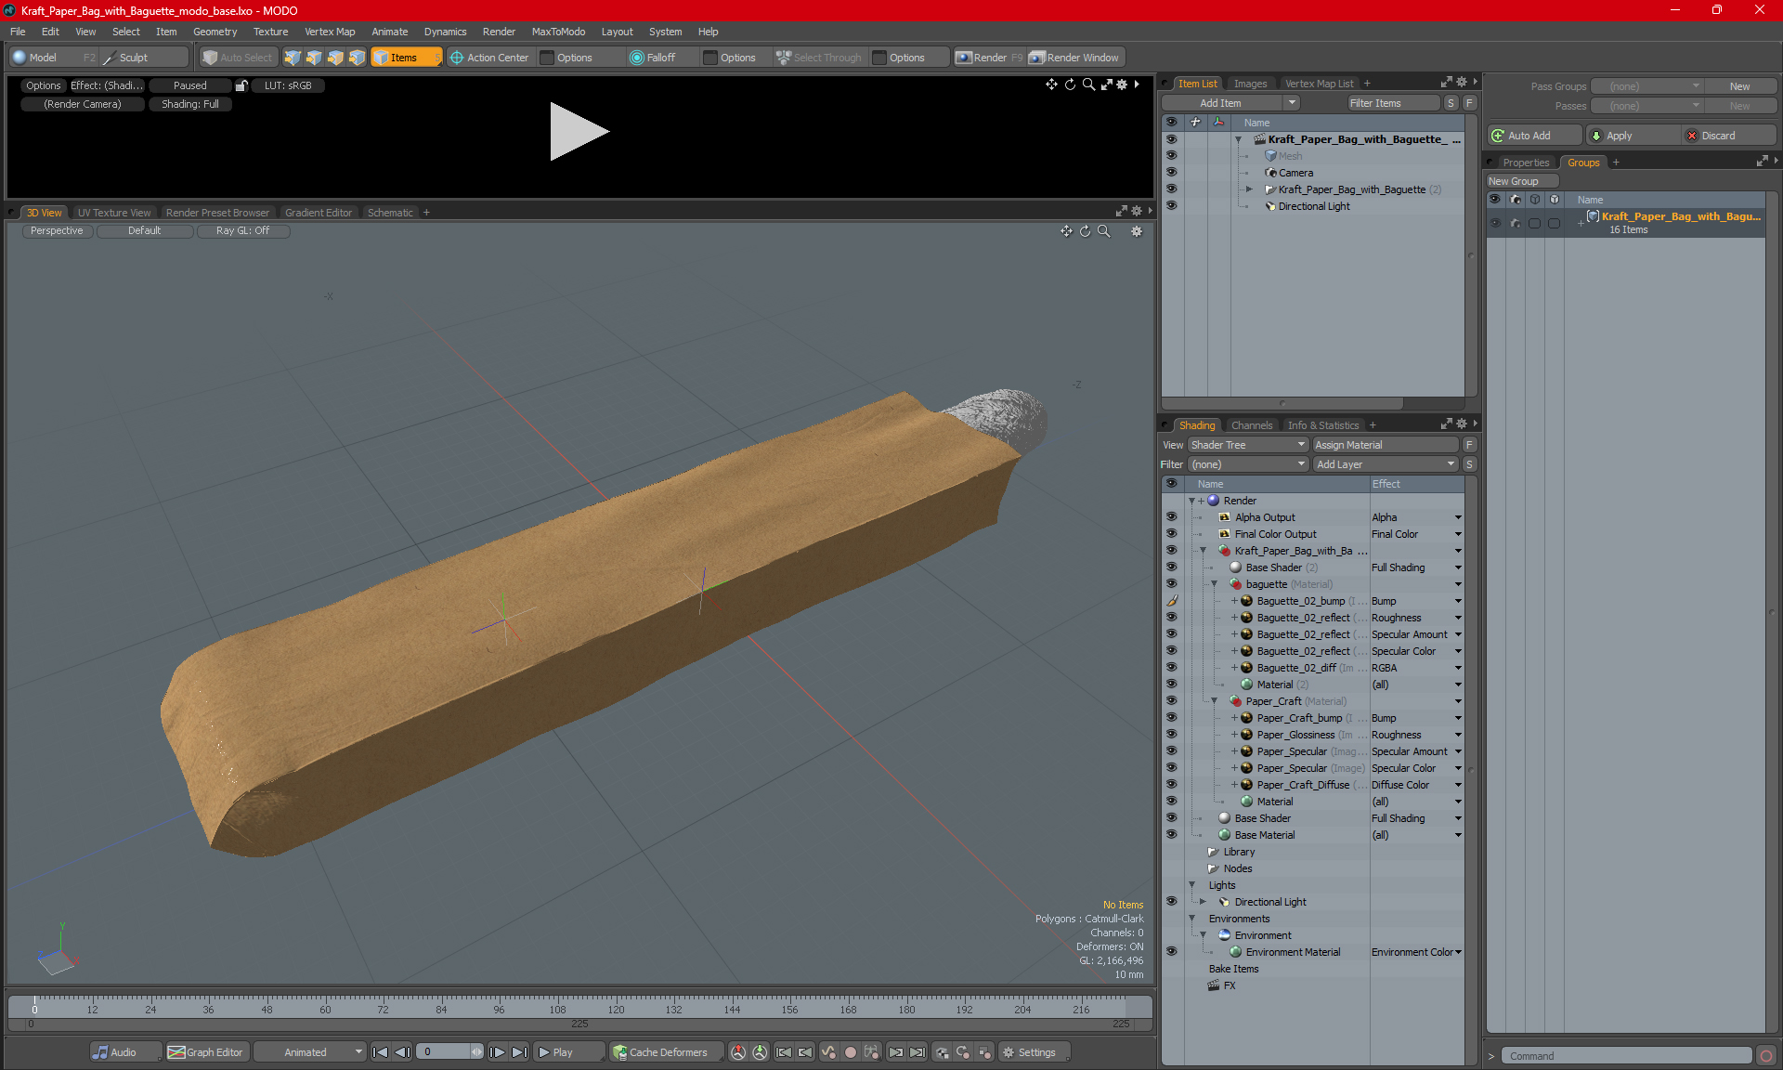Toggle Auto Select mode
Viewport: 1783px width, 1070px height.
pyautogui.click(x=238, y=58)
